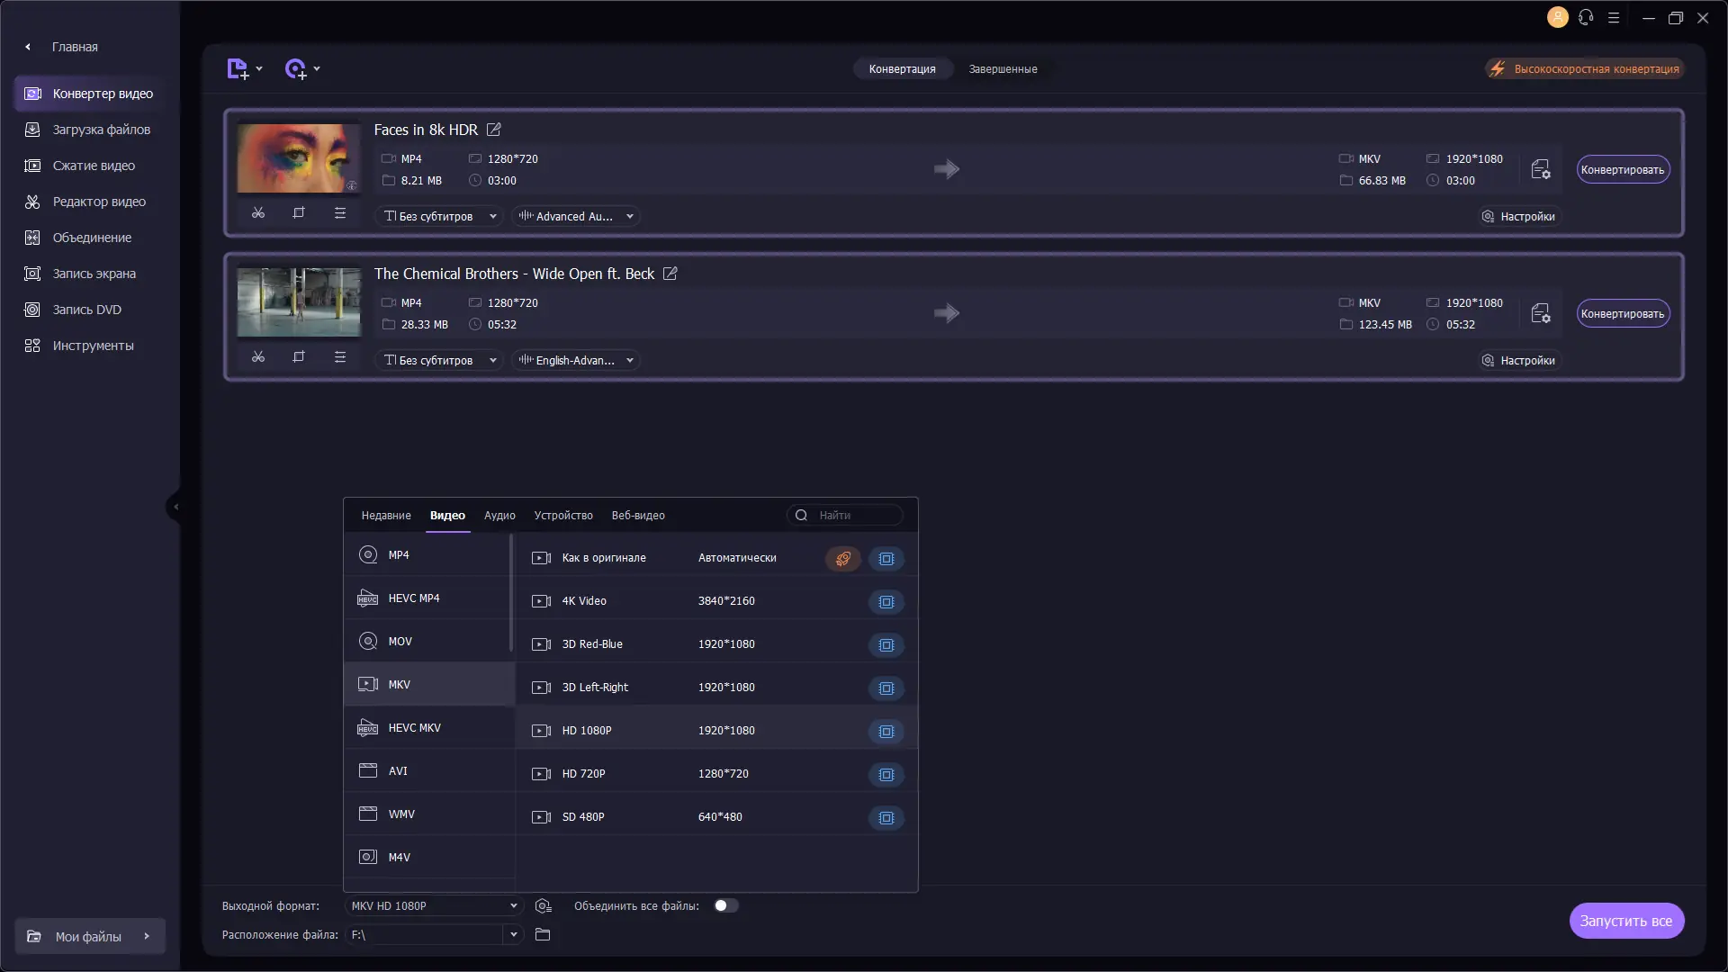Image resolution: width=1728 pixels, height=972 pixels.
Task: Edit preset settings for 4K Video
Action: click(x=886, y=602)
